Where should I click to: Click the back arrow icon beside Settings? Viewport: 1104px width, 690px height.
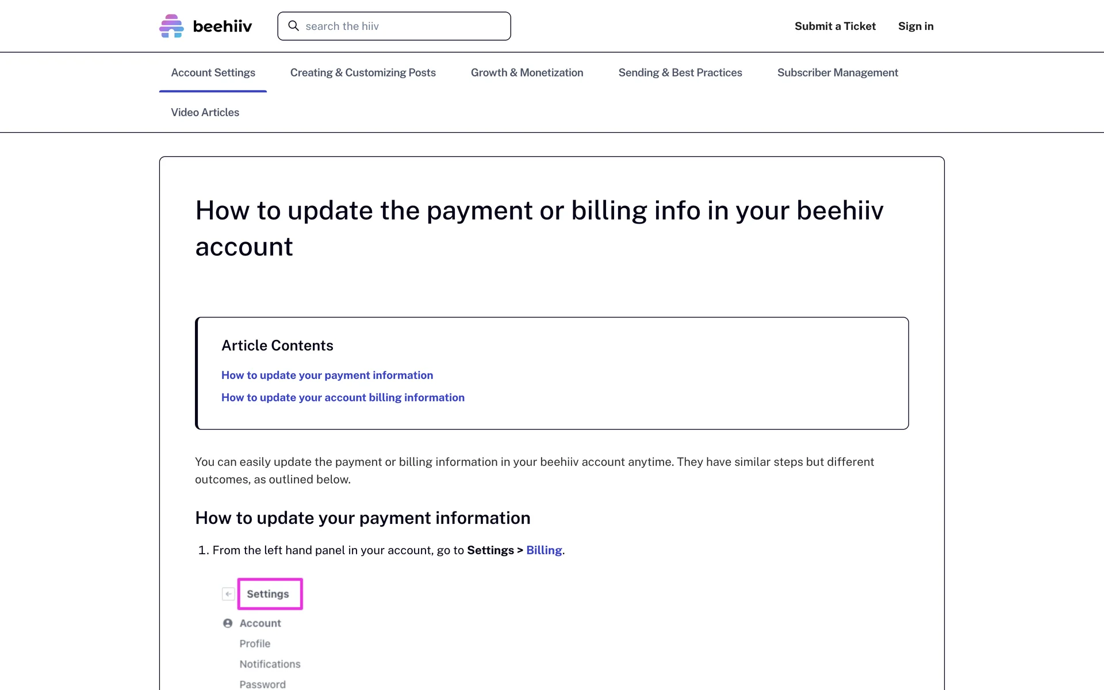pos(228,594)
